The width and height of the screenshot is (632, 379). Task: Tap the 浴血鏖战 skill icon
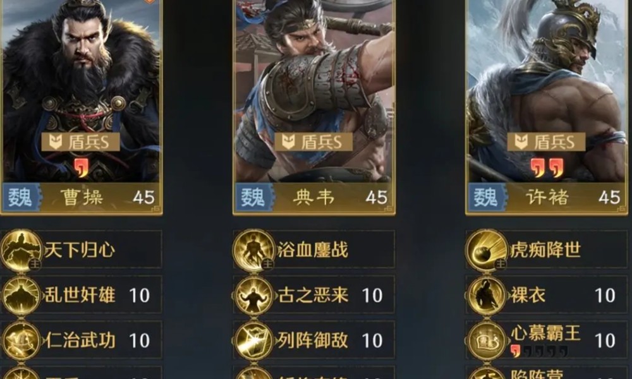point(253,250)
